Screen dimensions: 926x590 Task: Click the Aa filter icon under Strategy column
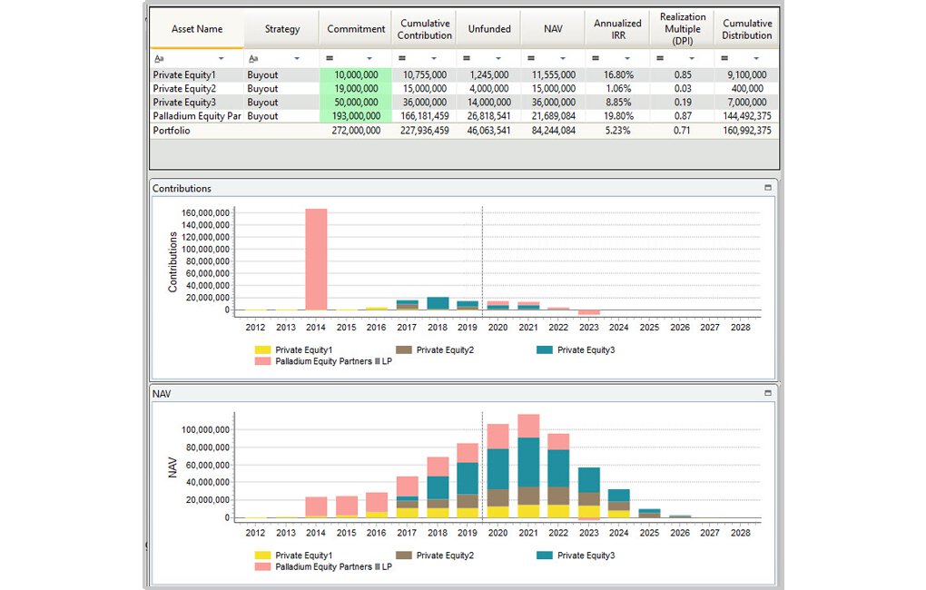click(x=252, y=58)
